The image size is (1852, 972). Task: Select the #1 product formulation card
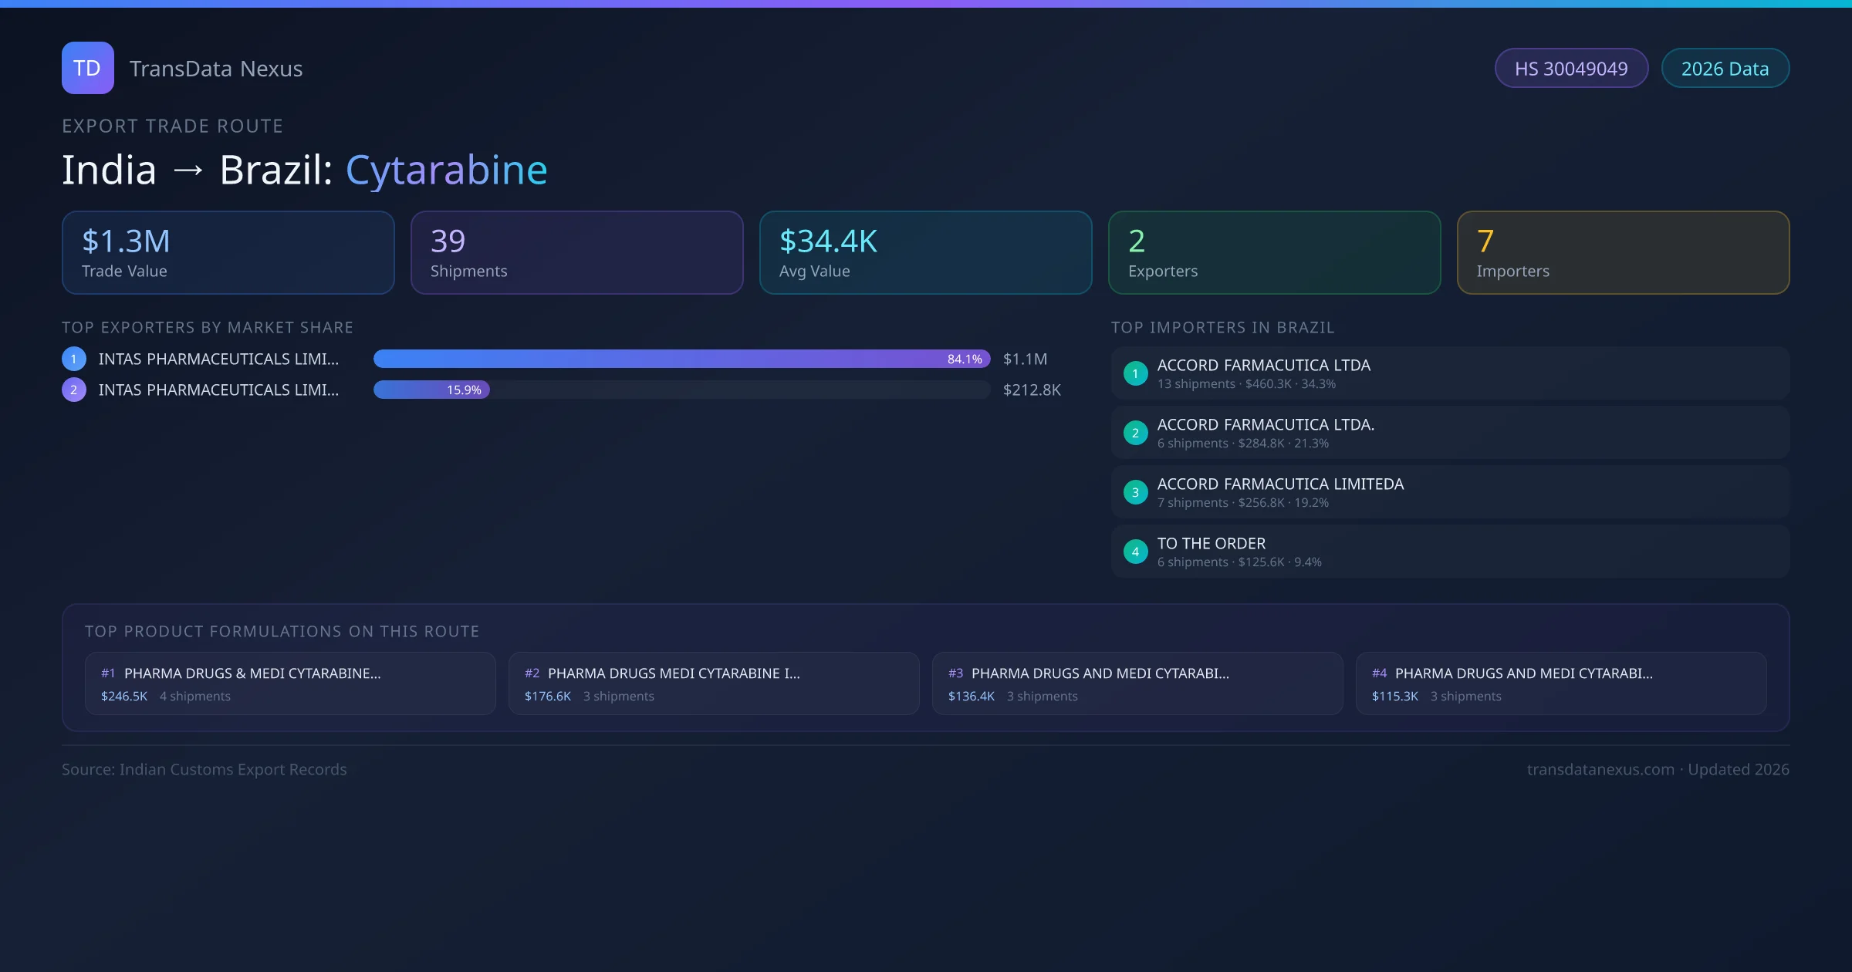pyautogui.click(x=290, y=683)
